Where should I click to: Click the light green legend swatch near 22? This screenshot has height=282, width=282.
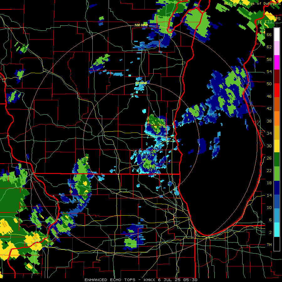coord(277,173)
